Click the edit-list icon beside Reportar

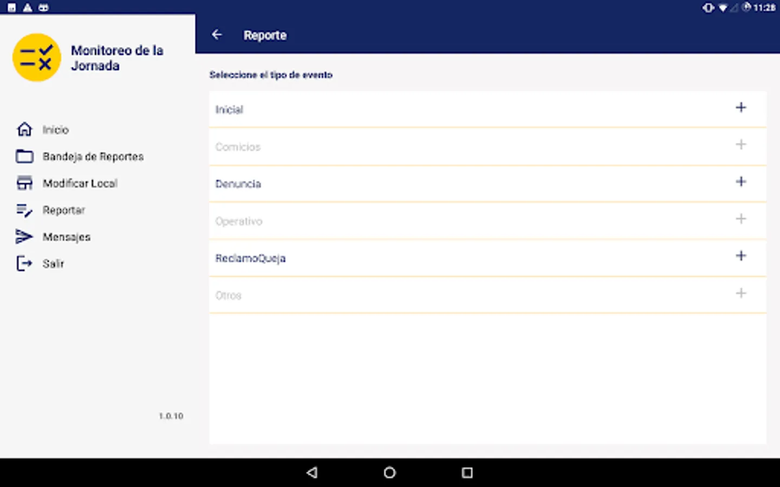[24, 210]
